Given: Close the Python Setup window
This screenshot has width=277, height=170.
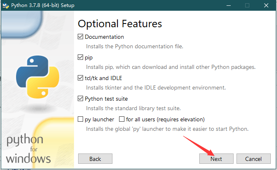Looking at the screenshot, I should (x=266, y=5).
